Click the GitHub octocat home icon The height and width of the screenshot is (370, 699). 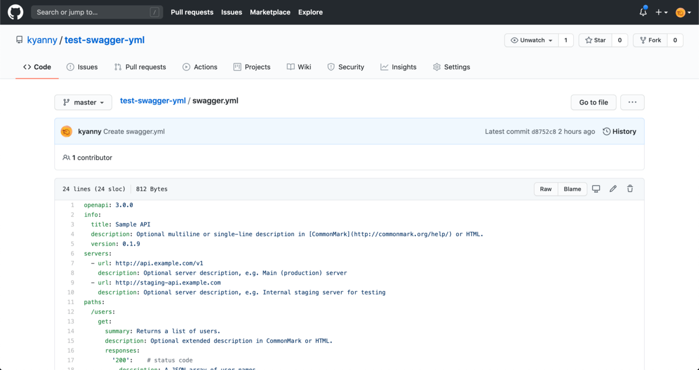tap(15, 12)
